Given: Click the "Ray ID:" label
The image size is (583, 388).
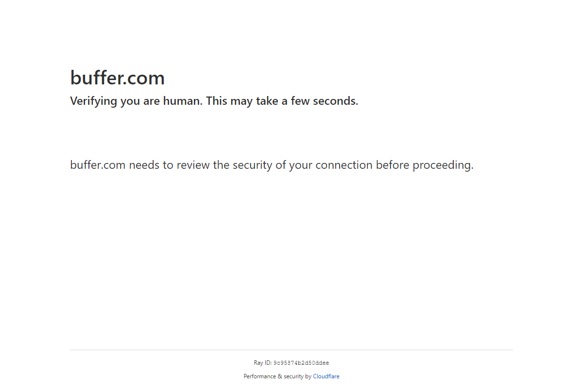Looking at the screenshot, I should point(262,363).
